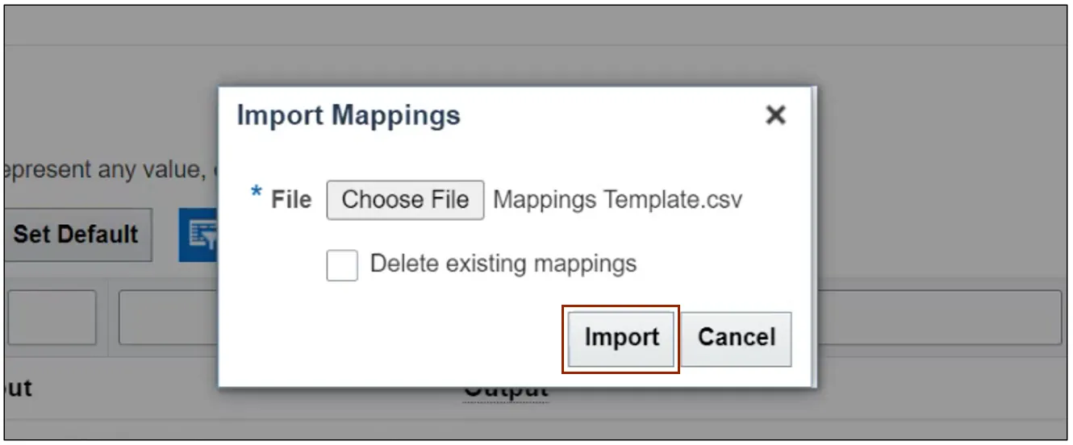This screenshot has height=445, width=1073.
Task: Enable the Delete existing mappings checkbox
Action: (x=342, y=265)
